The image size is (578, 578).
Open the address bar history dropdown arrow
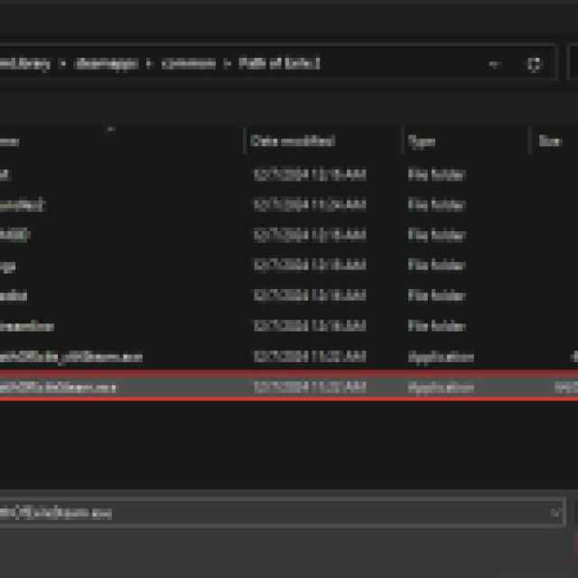click(x=494, y=64)
